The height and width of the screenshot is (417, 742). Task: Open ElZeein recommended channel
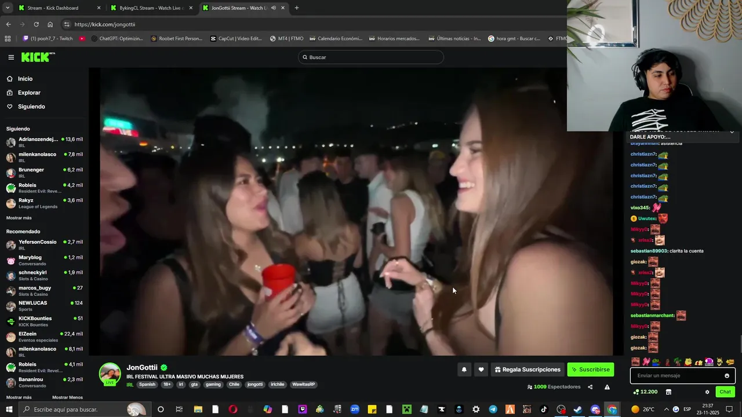coord(44,336)
